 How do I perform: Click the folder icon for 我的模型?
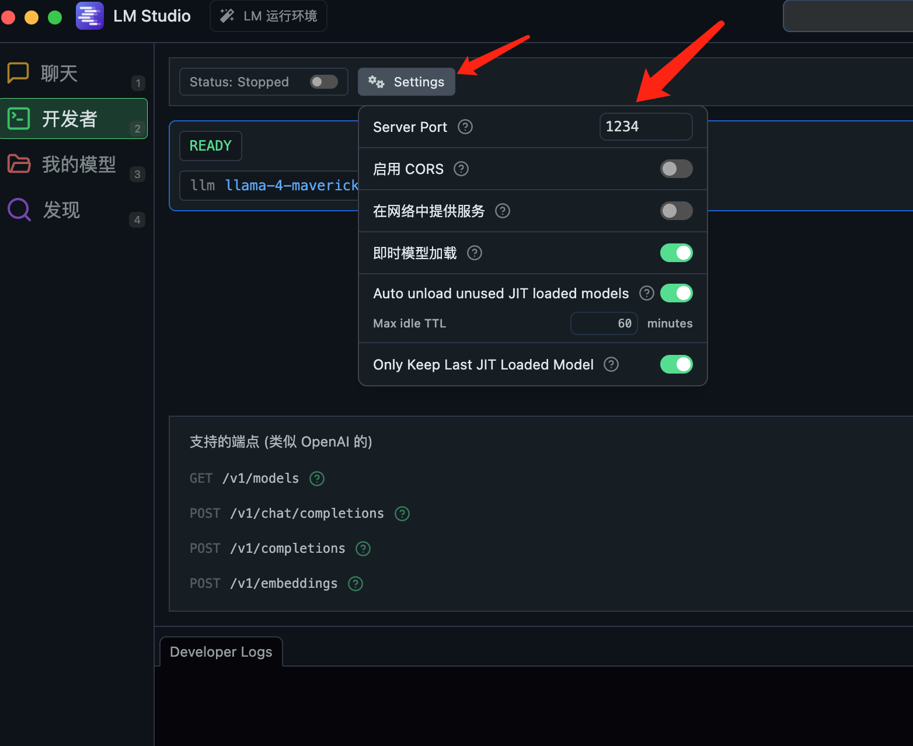pyautogui.click(x=19, y=164)
